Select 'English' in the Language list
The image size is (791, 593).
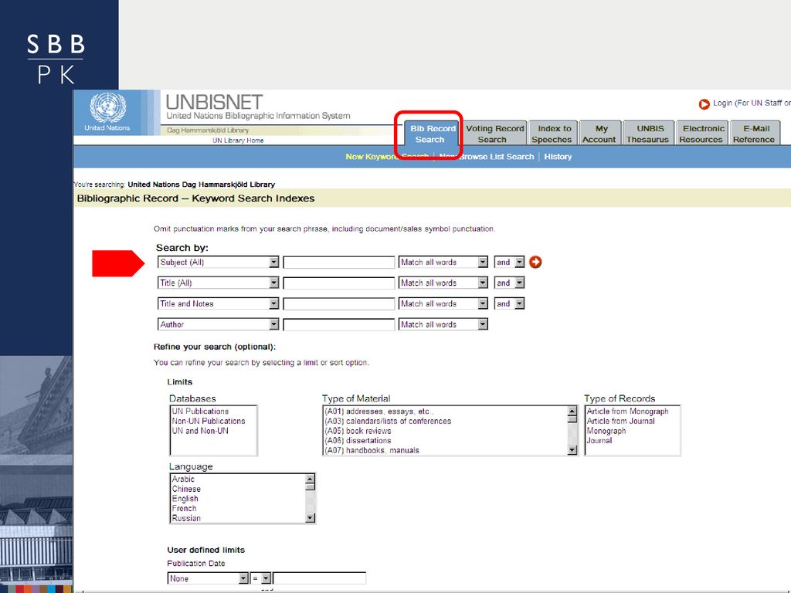pos(185,499)
